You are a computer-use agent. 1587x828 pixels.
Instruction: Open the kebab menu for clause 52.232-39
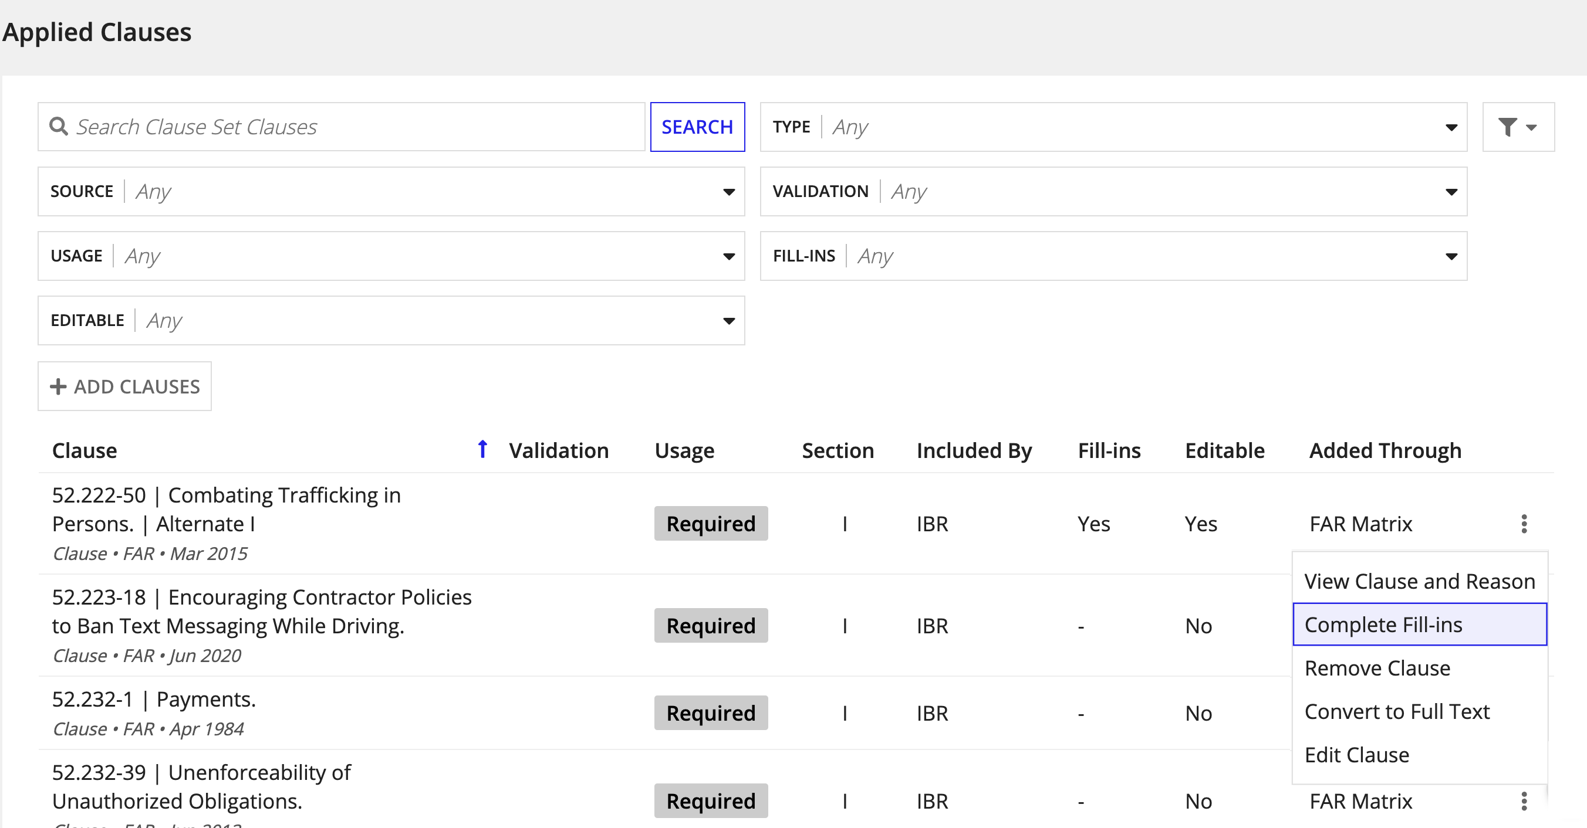click(1524, 801)
